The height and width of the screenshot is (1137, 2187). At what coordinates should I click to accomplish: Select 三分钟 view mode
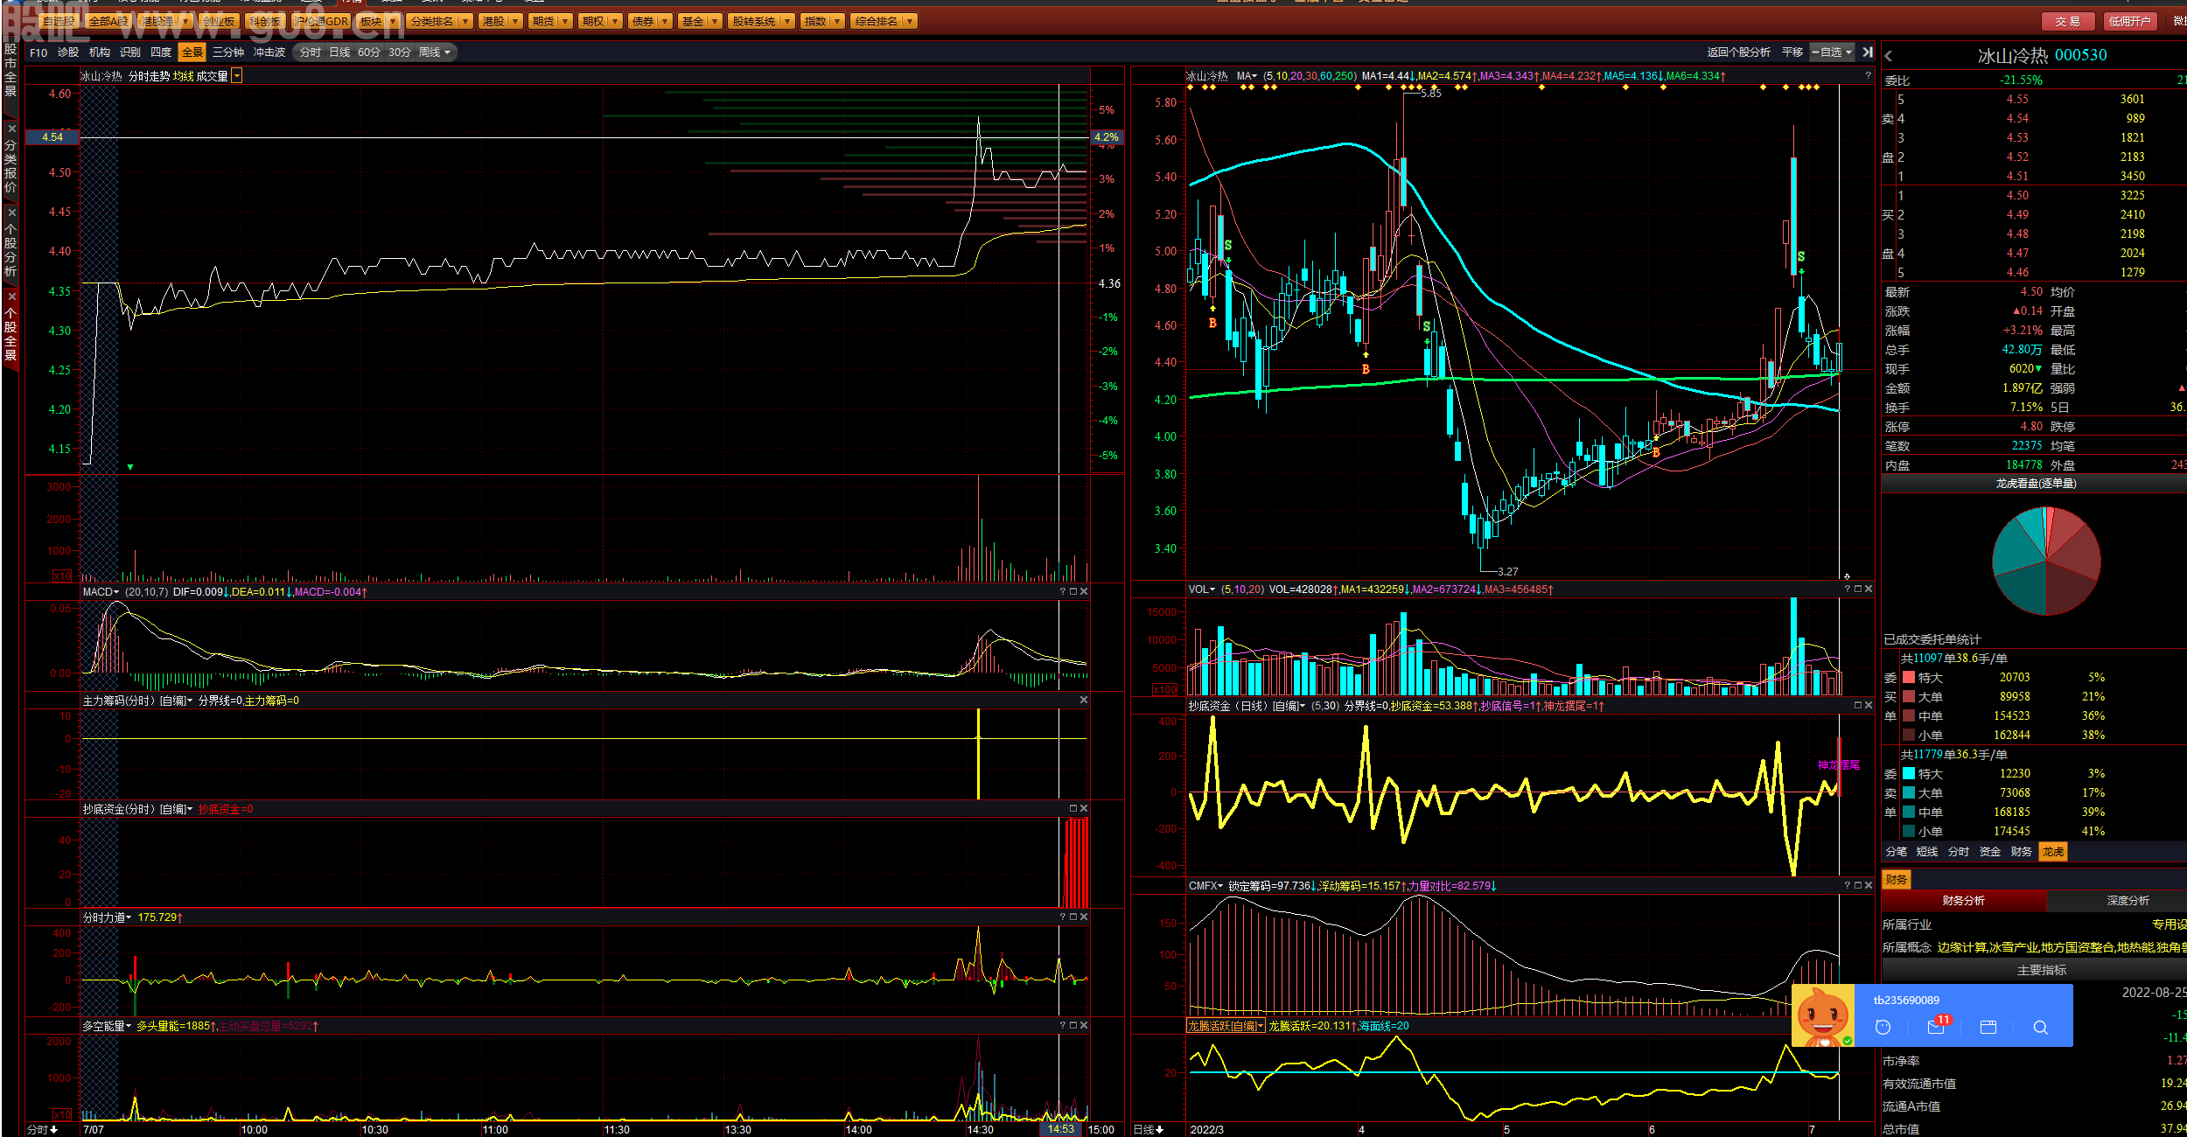228,52
